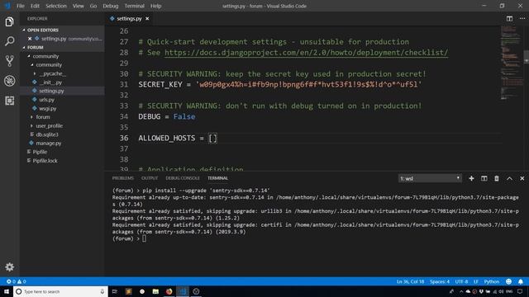
Task: Expand the __pycache__ folder
Action: click(x=52, y=73)
